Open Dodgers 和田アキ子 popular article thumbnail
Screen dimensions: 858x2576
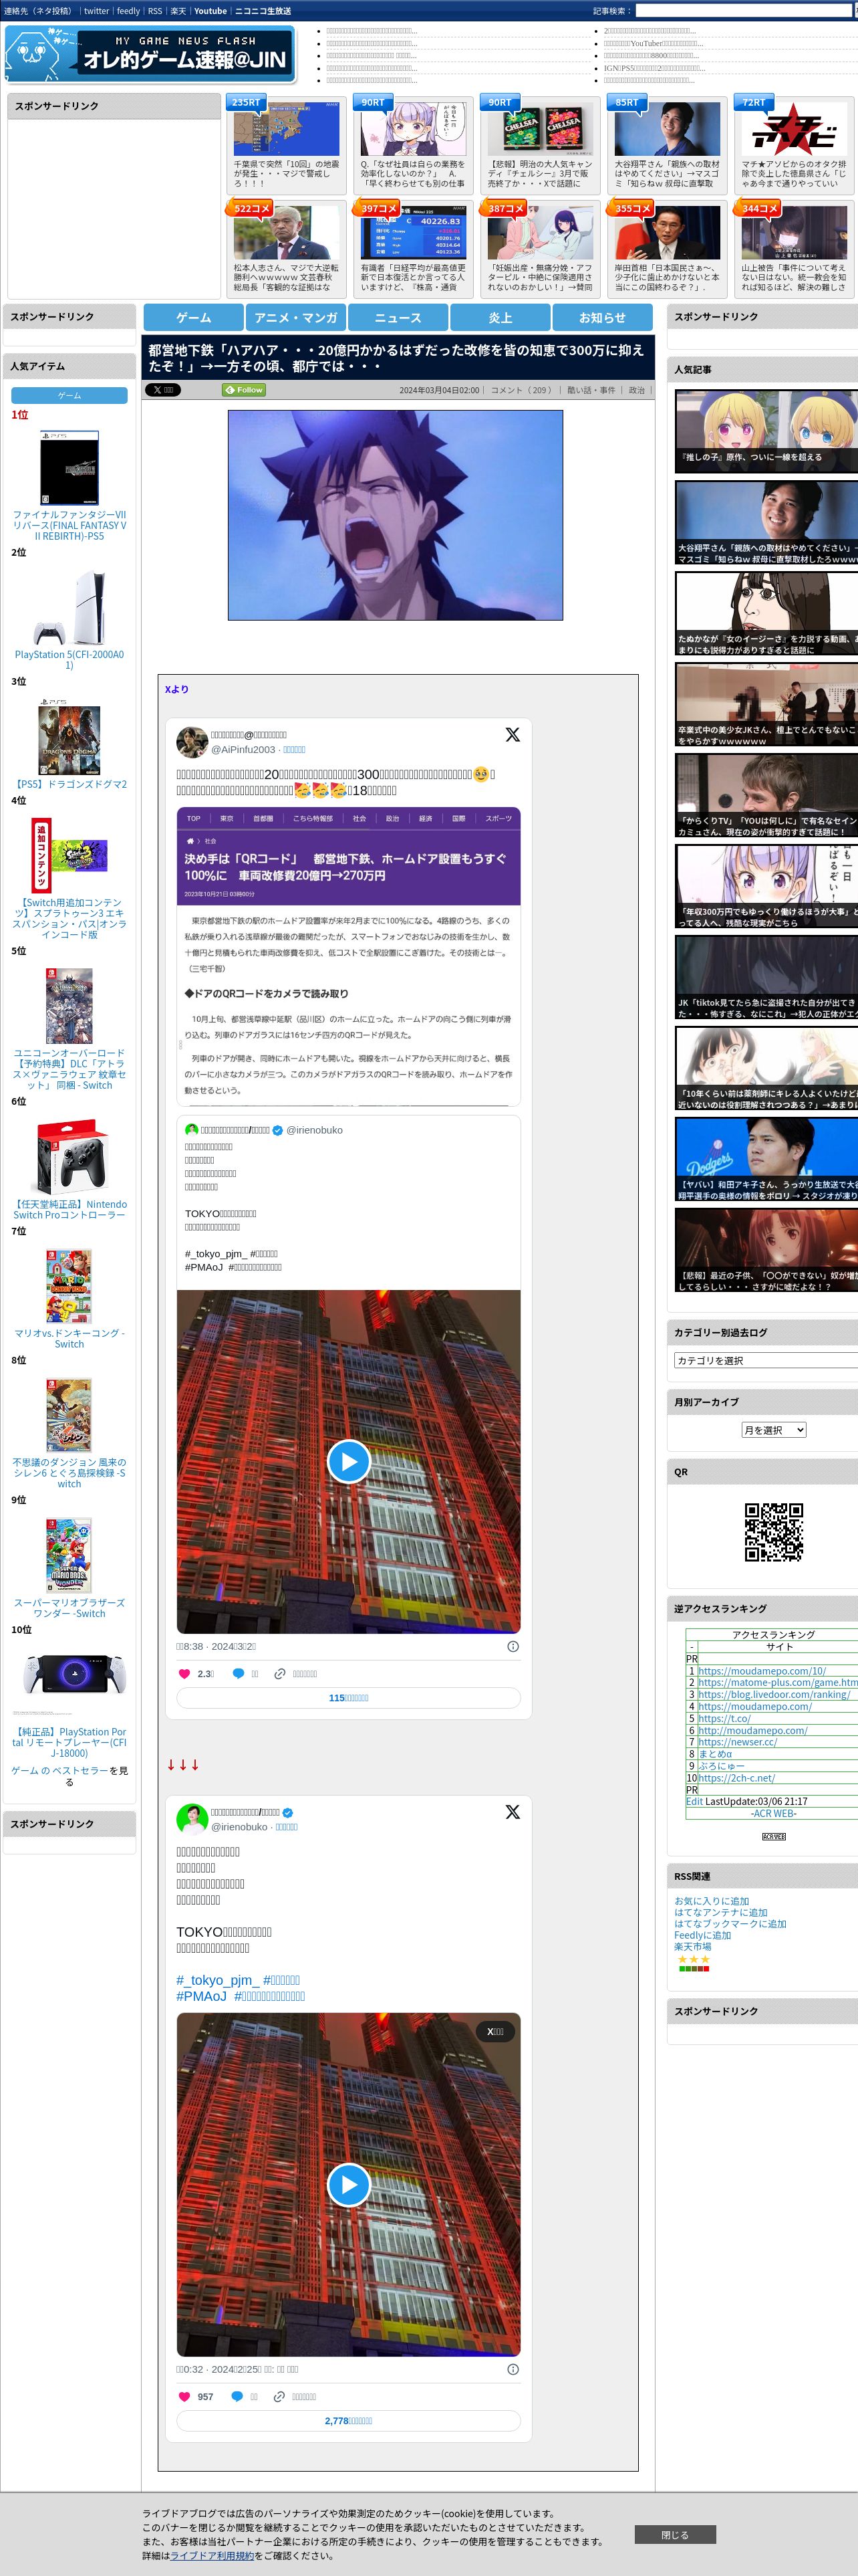tap(766, 1158)
